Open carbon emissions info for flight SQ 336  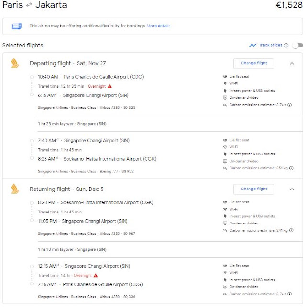click(x=290, y=294)
